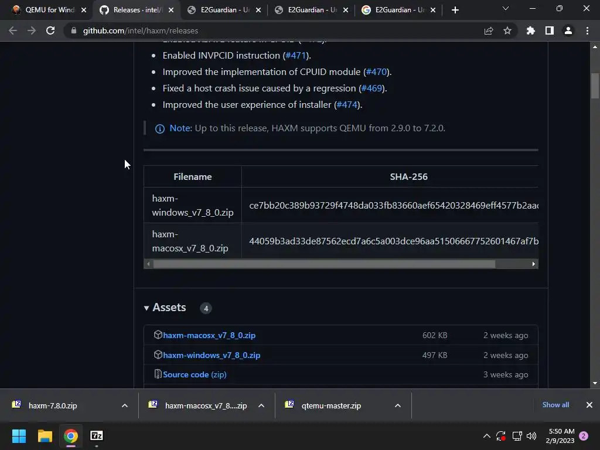Image resolution: width=600 pixels, height=450 pixels.
Task: Download Source code (zip)
Action: coord(195,374)
